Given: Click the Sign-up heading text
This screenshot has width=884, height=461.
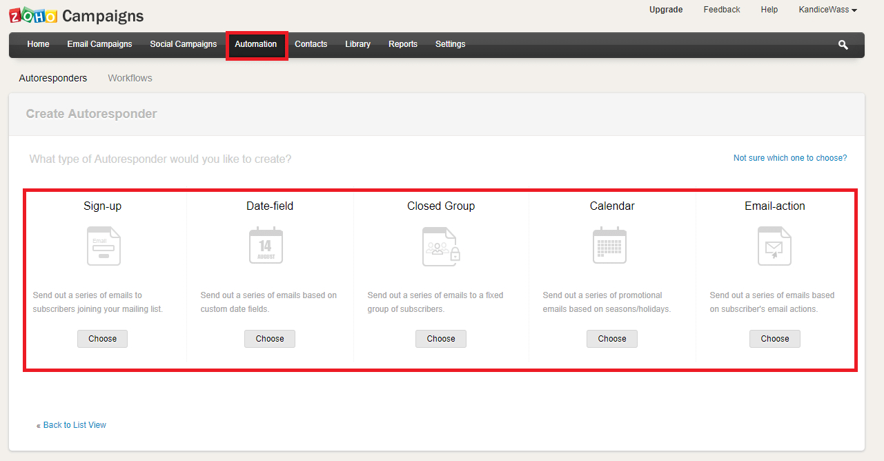Looking at the screenshot, I should (x=103, y=206).
